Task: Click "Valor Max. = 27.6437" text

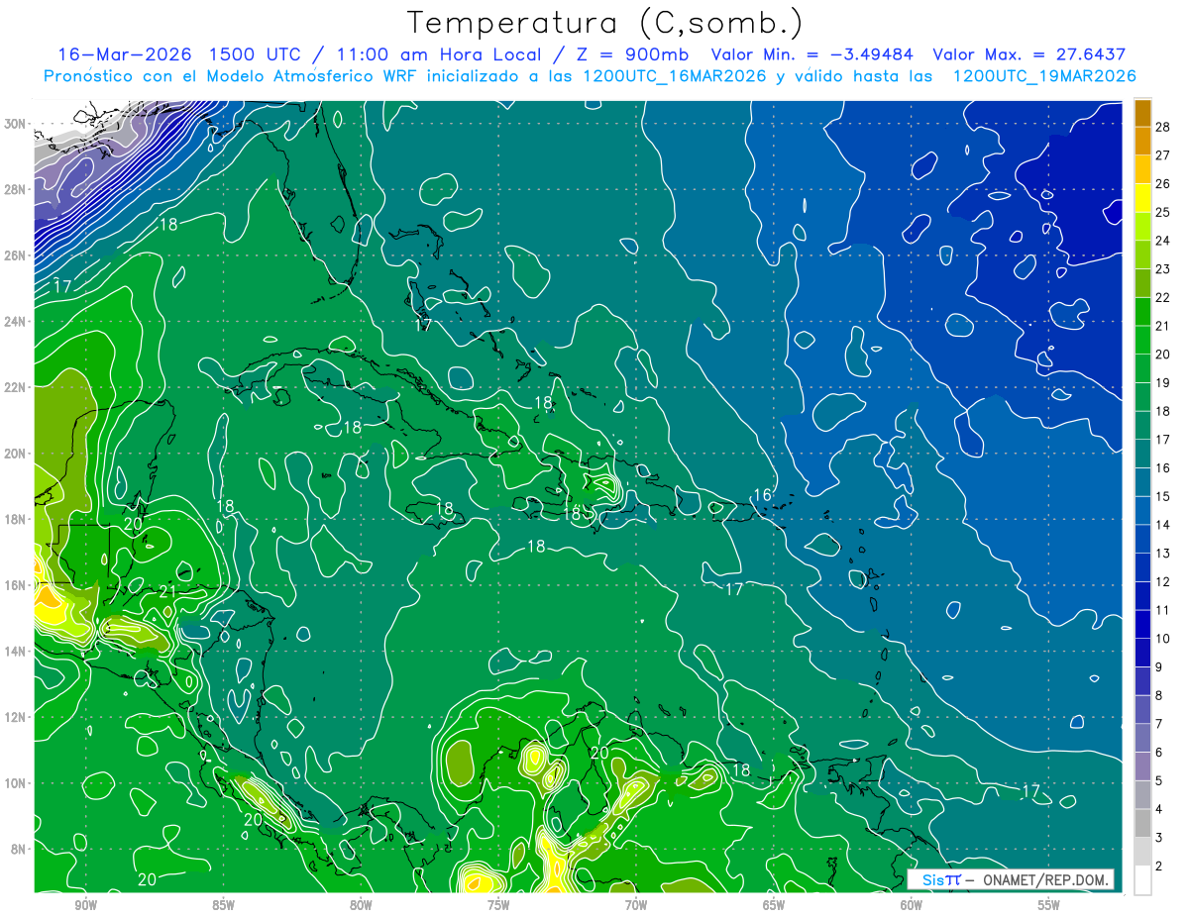Action: (x=1029, y=54)
